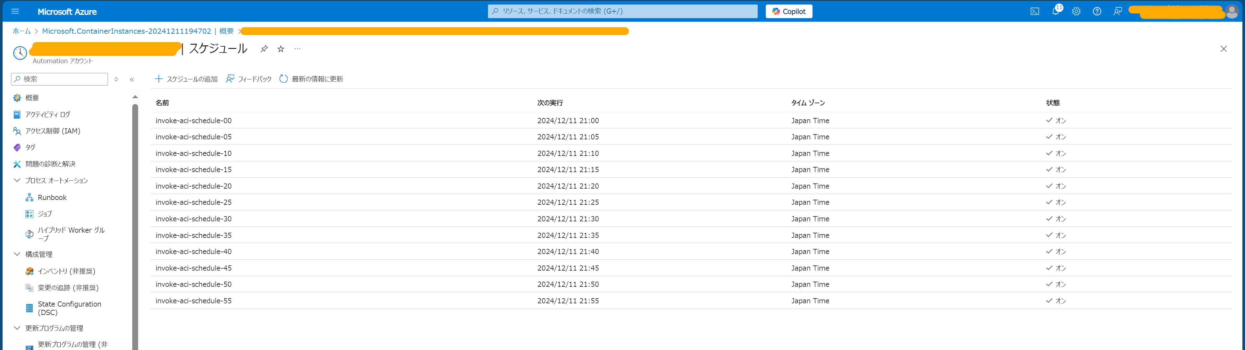Screen dimensions: 1245x350
Task: Sort by the 次の実行 column header
Action: [550, 103]
